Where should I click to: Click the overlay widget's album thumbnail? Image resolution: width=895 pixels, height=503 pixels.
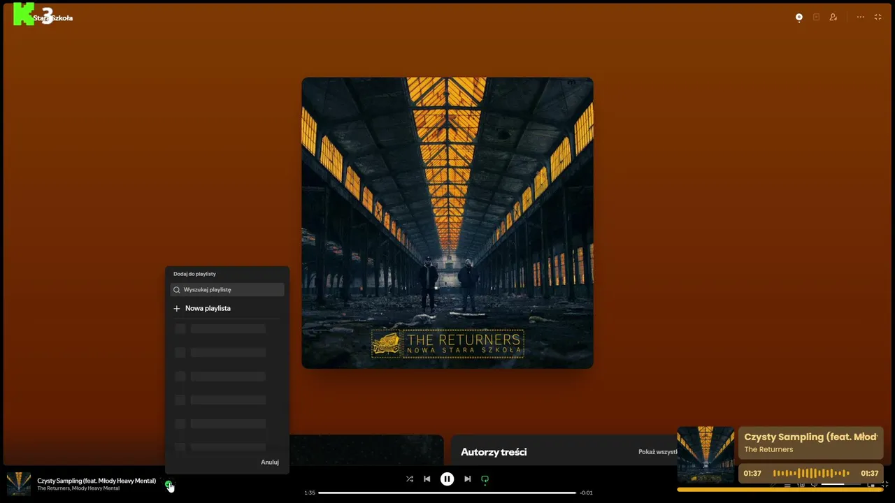pos(706,455)
